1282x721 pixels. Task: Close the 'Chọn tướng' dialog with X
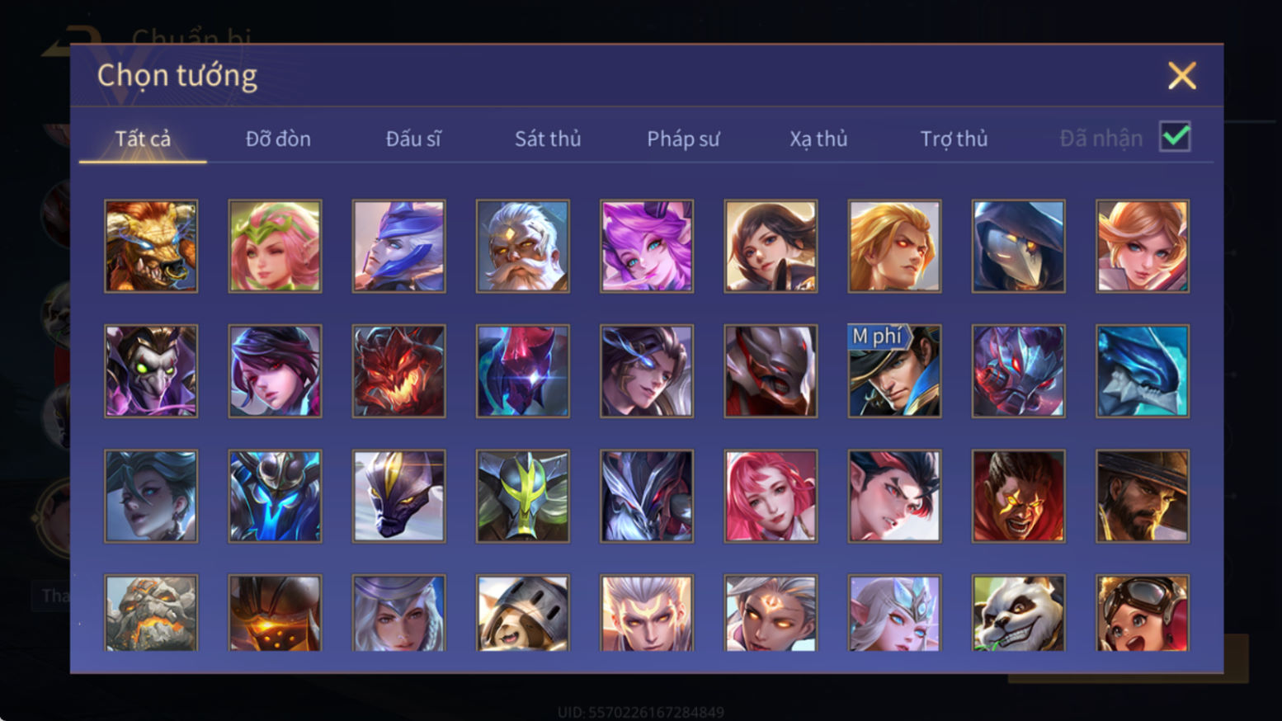point(1181,76)
